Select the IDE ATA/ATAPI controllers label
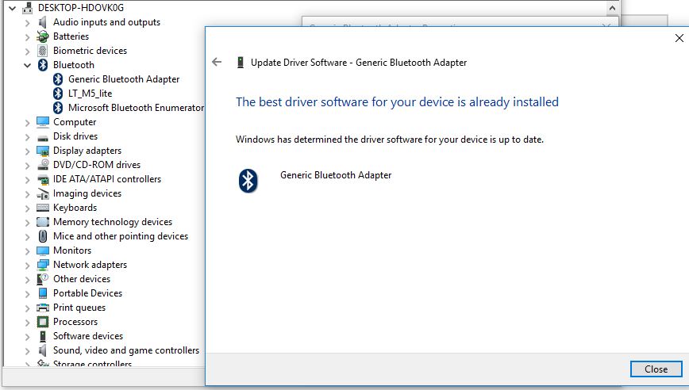 pos(107,179)
